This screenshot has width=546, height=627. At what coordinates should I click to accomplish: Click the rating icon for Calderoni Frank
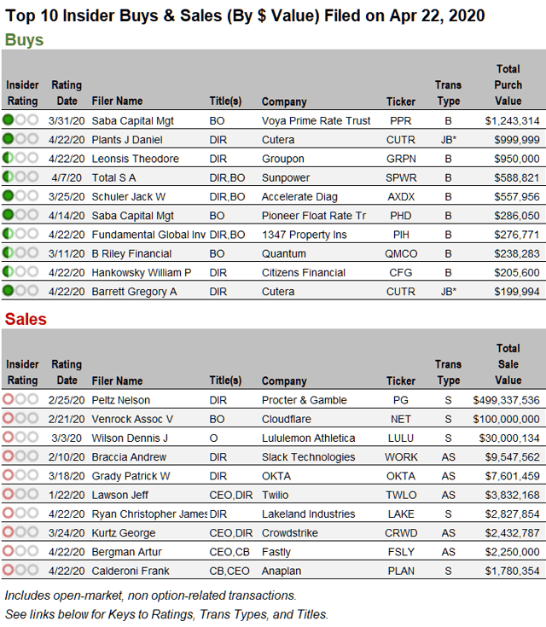20,571
